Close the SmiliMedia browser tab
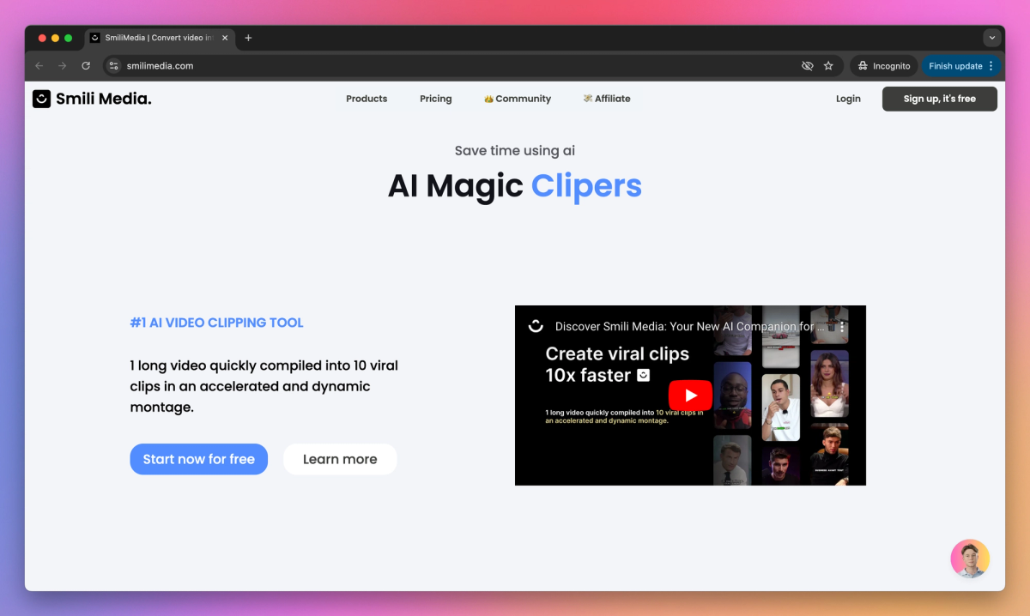Screen dimensions: 1030x616 pyautogui.click(x=225, y=38)
